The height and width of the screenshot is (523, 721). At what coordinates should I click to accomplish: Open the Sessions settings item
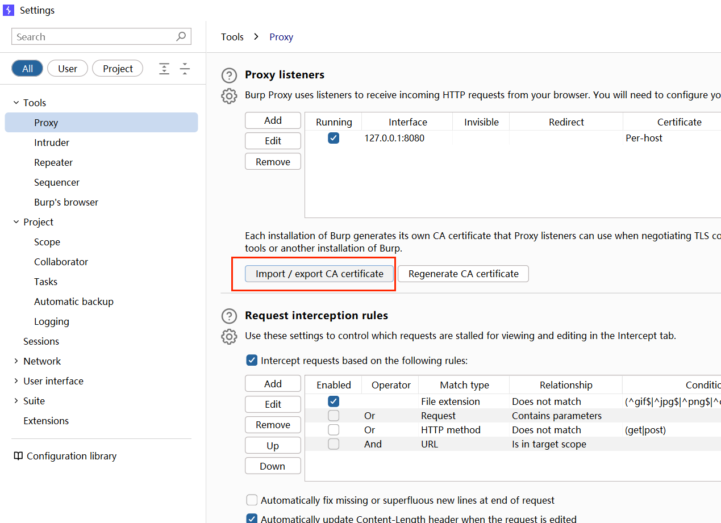pyautogui.click(x=41, y=341)
